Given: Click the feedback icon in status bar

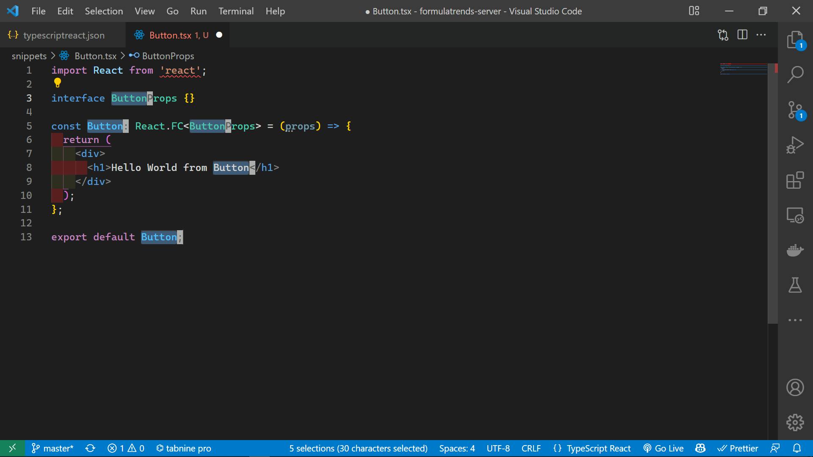Looking at the screenshot, I should pyautogui.click(x=775, y=448).
